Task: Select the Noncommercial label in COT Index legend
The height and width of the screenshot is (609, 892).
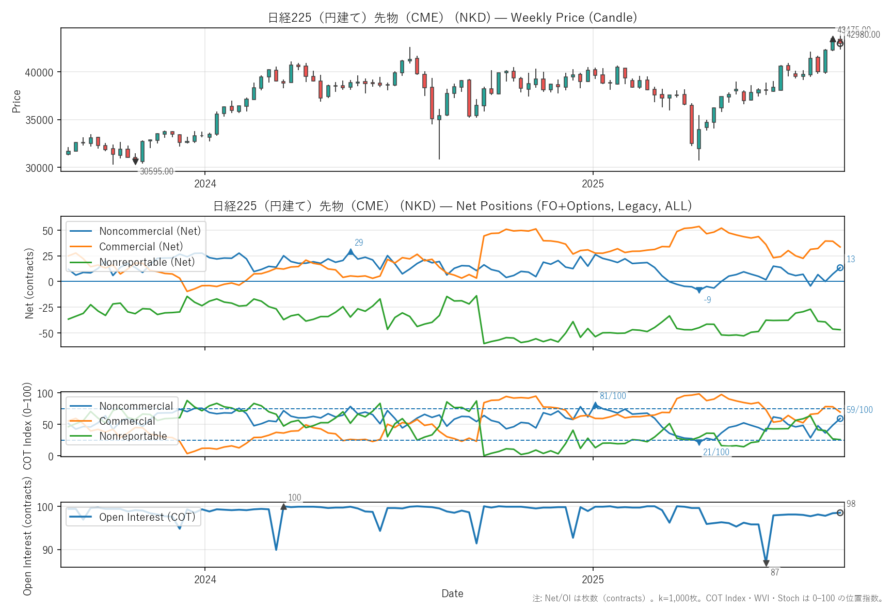Action: [x=136, y=406]
